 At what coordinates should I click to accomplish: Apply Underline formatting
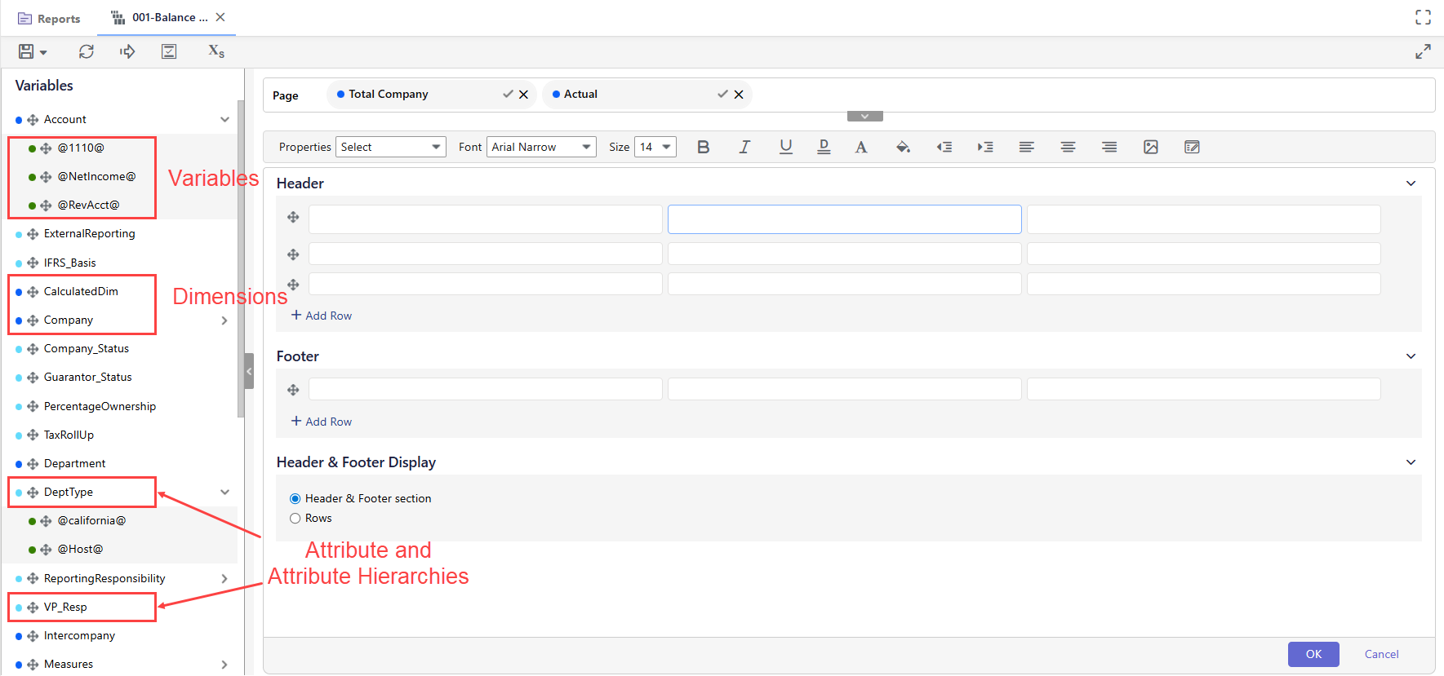click(785, 147)
